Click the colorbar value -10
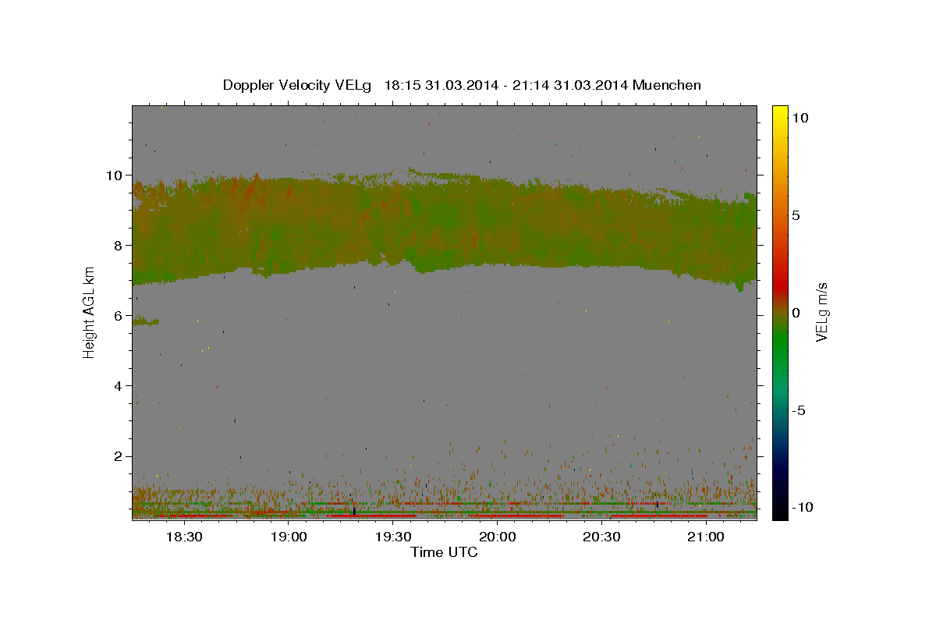Image resolution: width=936 pixels, height=624 pixels. click(x=802, y=507)
